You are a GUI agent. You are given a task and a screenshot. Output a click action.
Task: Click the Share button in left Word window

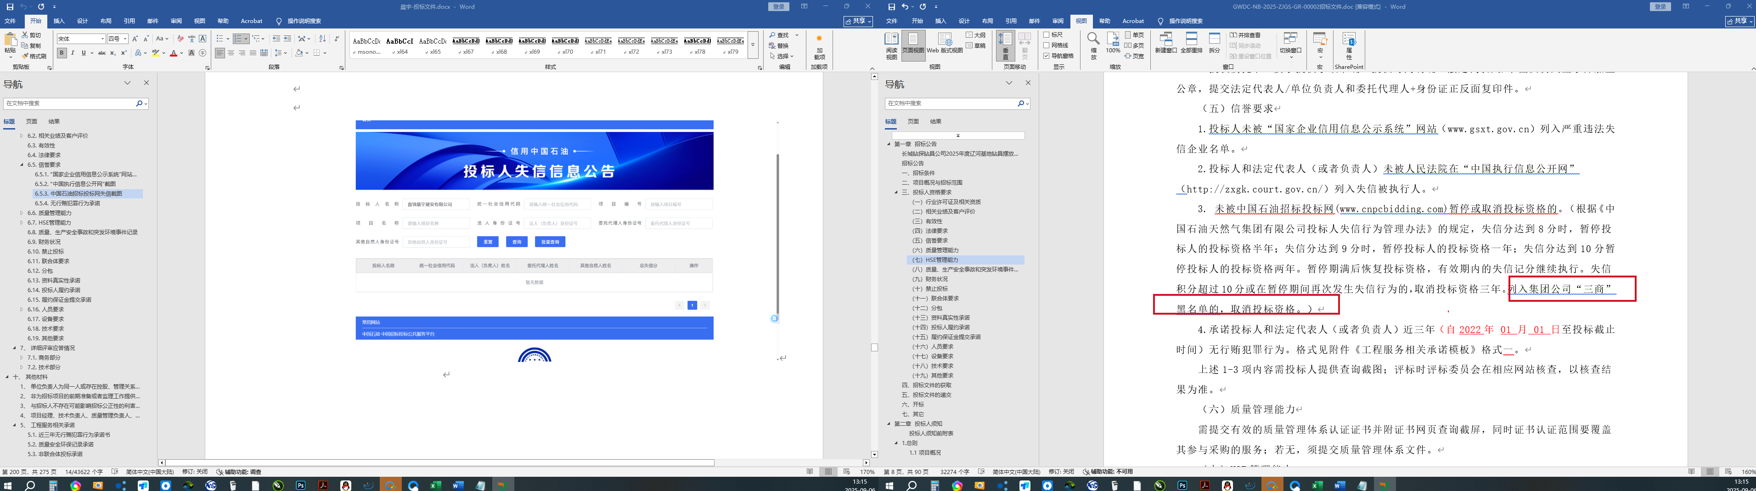click(x=859, y=21)
